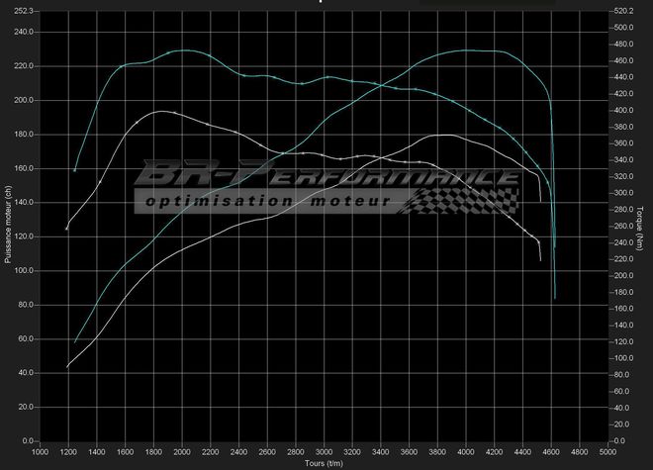Click the 3000 tick on the RPM axis
653x470 pixels.
(325, 451)
